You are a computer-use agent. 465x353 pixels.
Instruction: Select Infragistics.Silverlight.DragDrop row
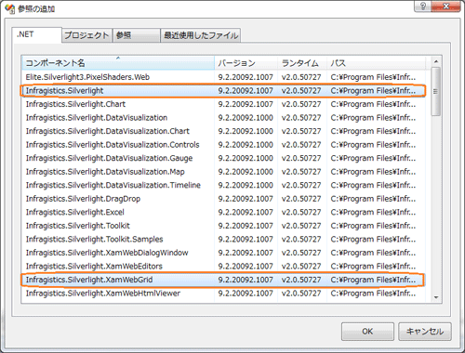pos(223,199)
